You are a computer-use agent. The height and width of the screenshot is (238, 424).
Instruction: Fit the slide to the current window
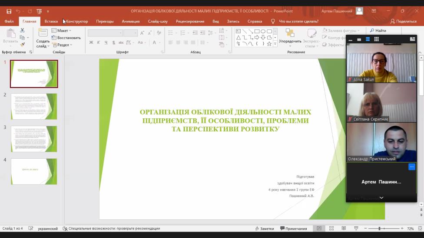pos(420,228)
